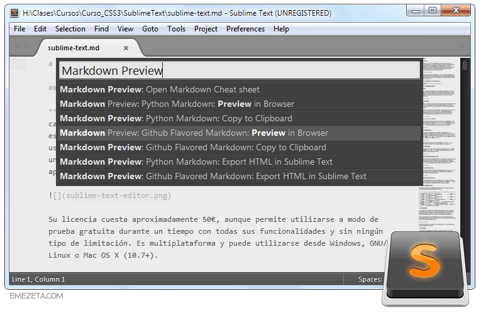Maximize the Sublime Text window

click(433, 11)
